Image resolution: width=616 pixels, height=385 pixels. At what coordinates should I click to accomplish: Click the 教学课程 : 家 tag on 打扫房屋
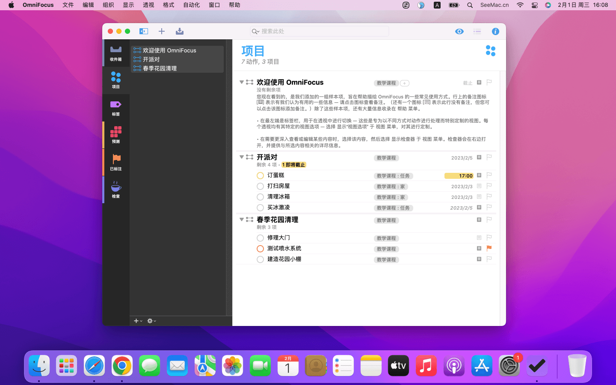(391, 187)
